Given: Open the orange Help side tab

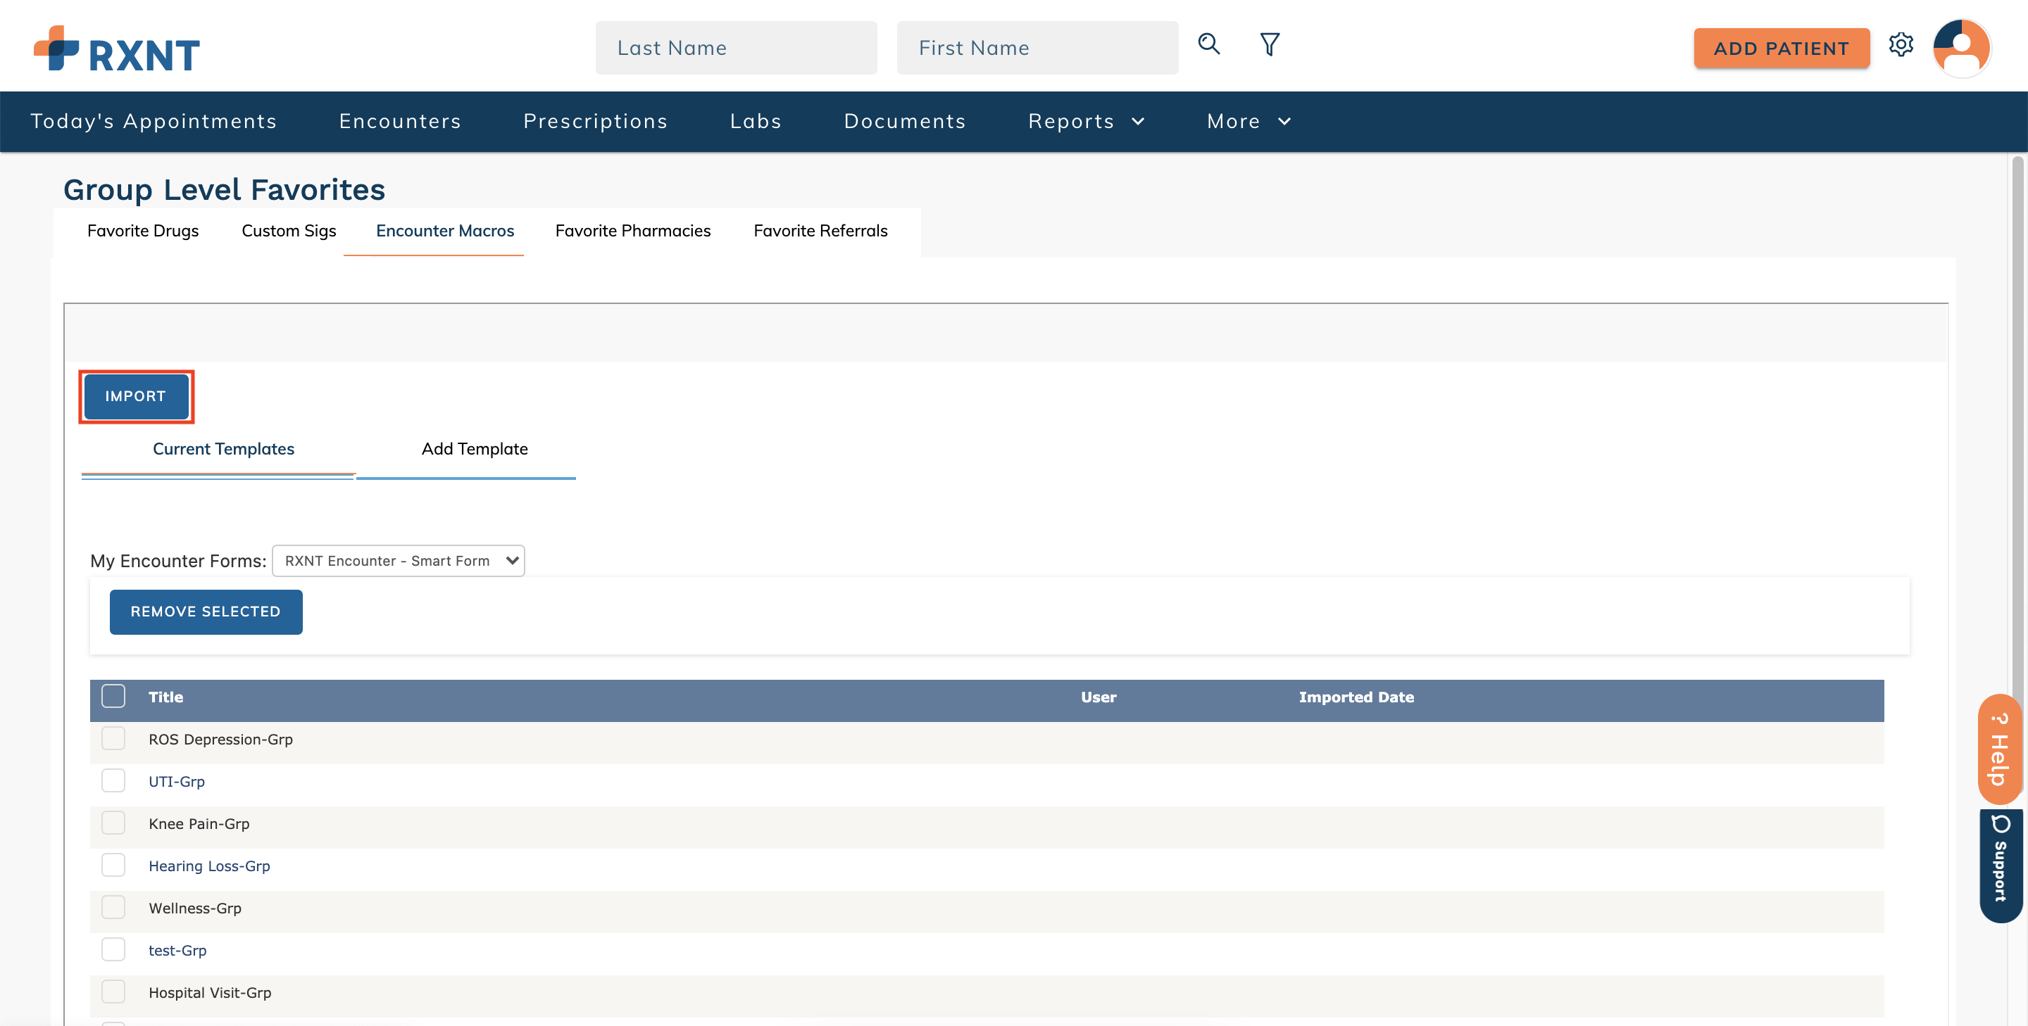Looking at the screenshot, I should pos(1999,749).
